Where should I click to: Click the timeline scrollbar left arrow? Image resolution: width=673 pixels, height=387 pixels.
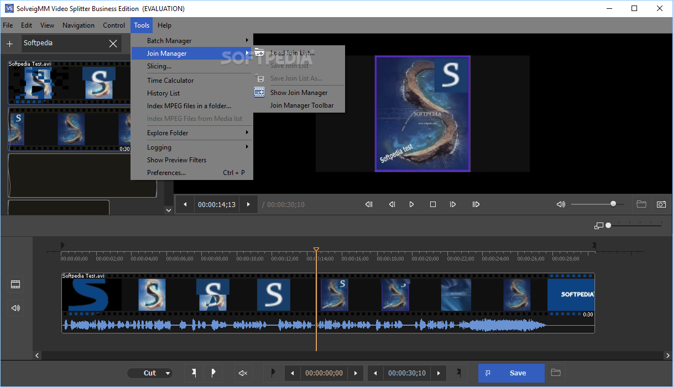pos(38,356)
